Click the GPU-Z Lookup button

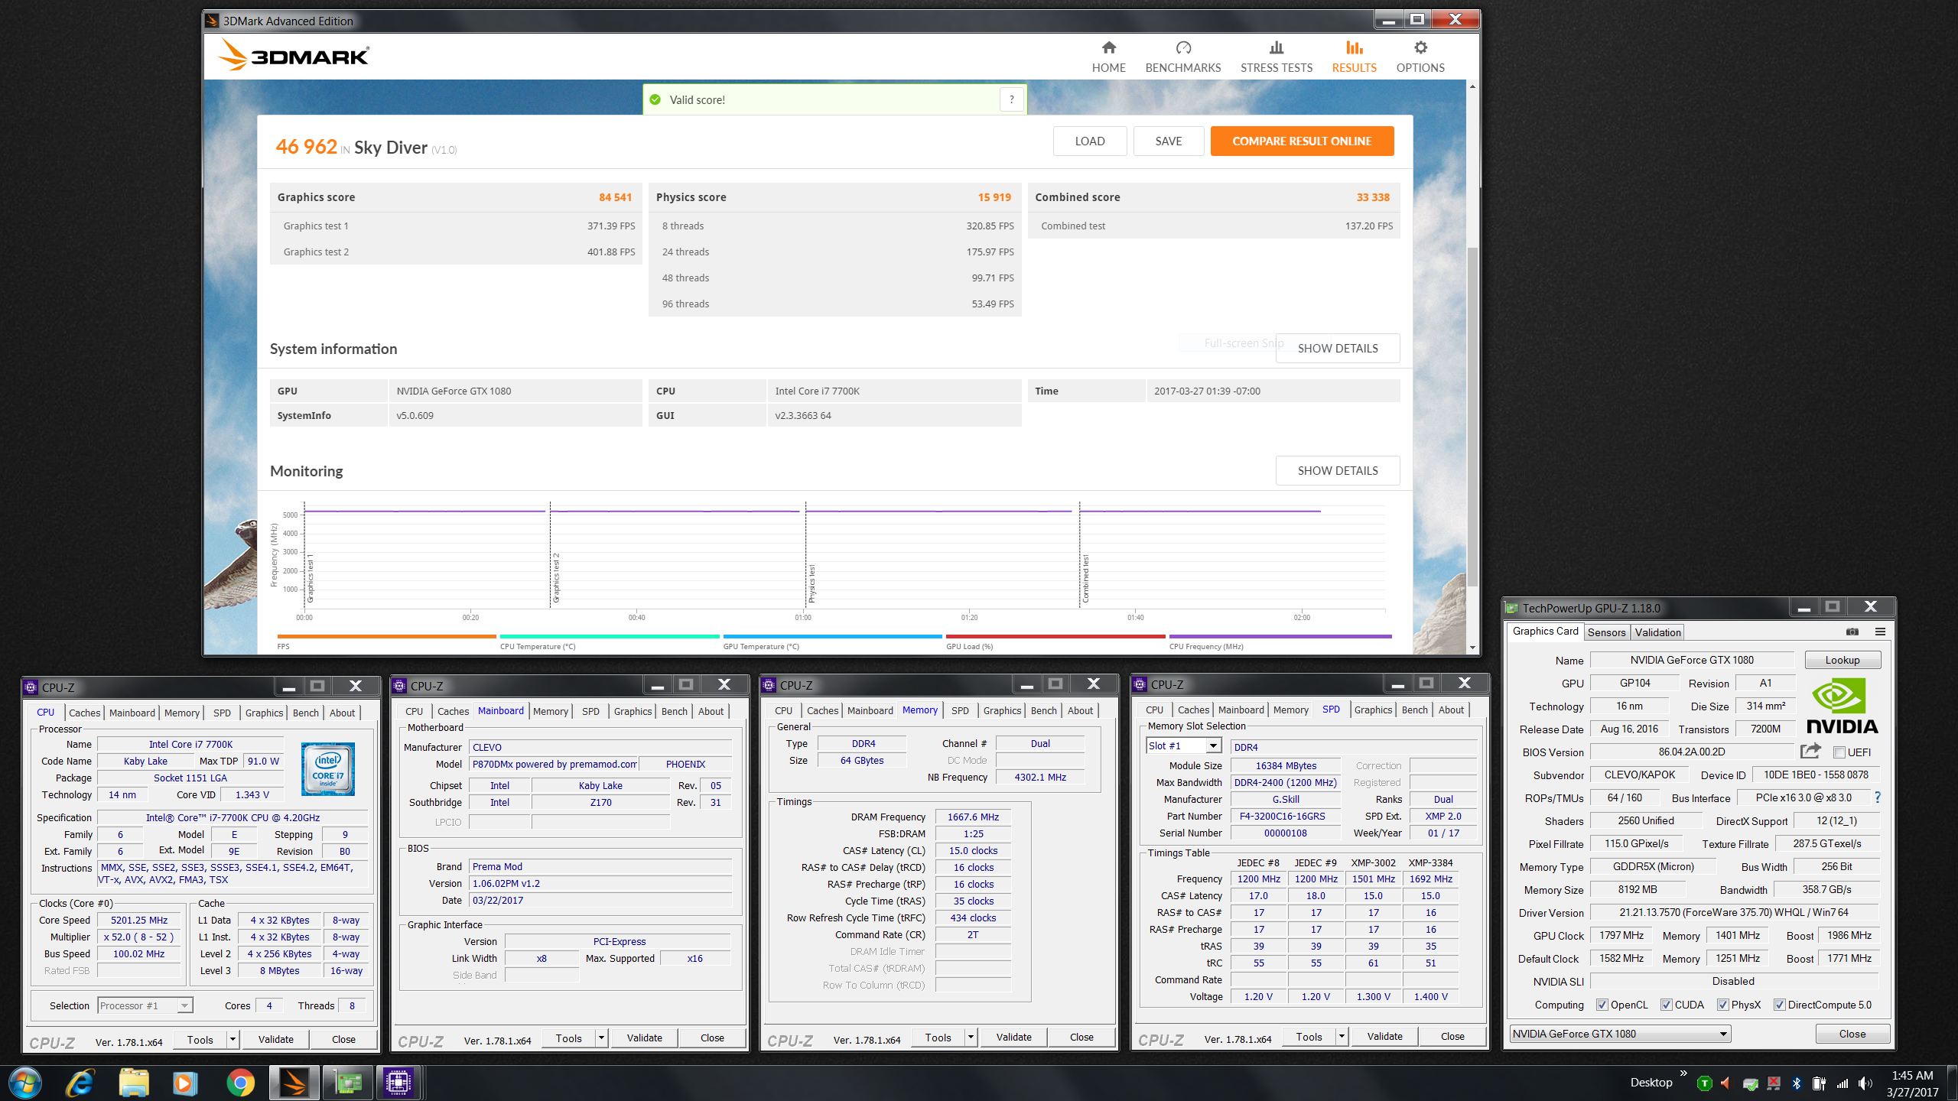(x=1842, y=660)
